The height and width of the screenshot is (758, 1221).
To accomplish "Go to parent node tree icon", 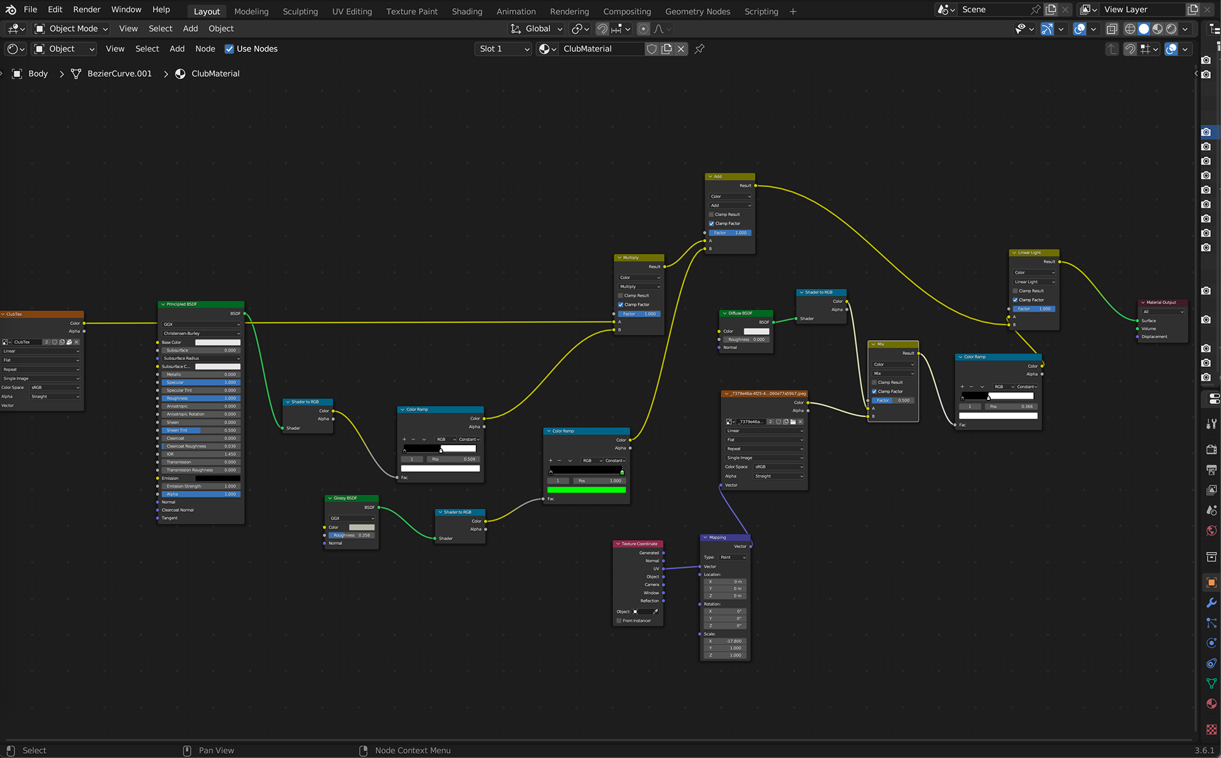I will [x=1112, y=49].
